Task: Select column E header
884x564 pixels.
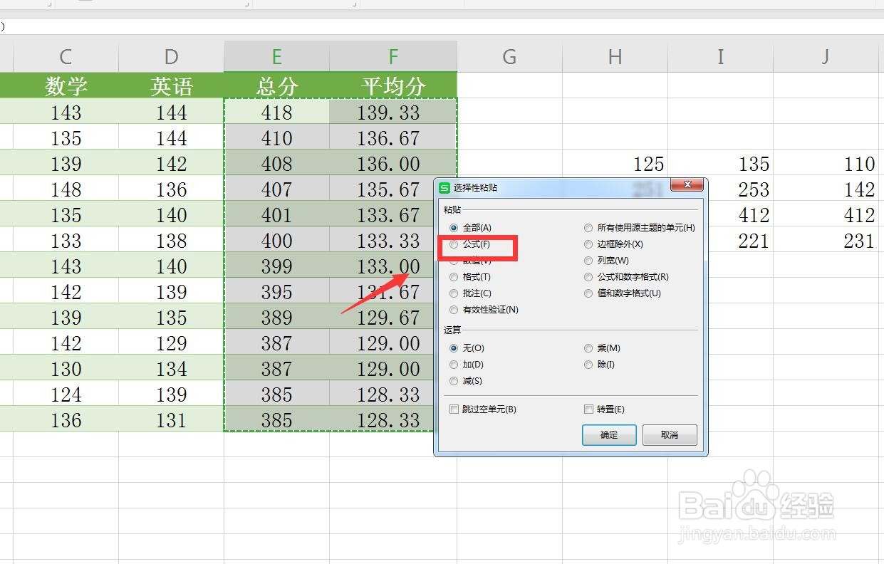Action: 276,56
